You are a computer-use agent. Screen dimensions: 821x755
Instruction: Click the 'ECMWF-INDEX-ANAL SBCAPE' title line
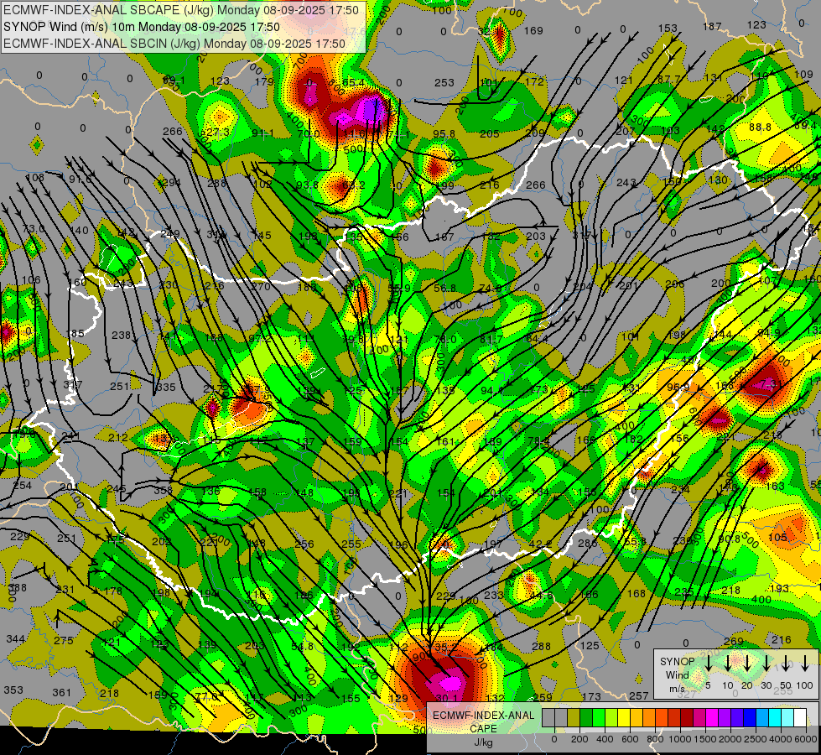[x=181, y=10]
